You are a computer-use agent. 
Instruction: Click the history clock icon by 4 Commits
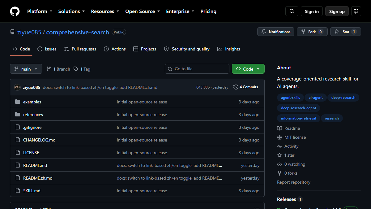pos(236,87)
